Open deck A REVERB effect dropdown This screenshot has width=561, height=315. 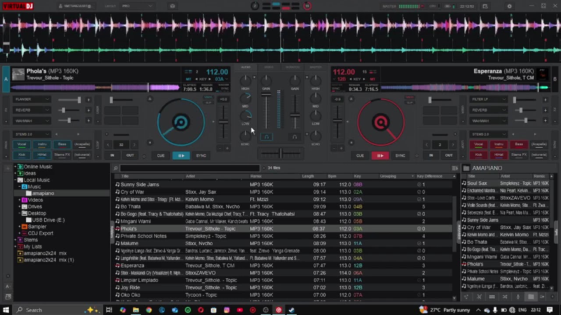(x=32, y=110)
